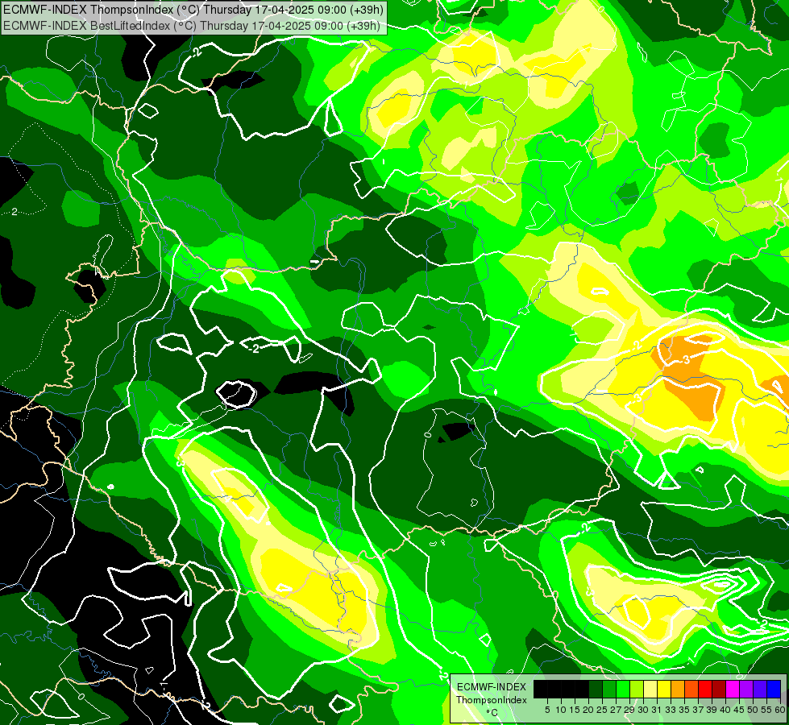Select the bright green 27-29 legend swatch

tap(623, 690)
